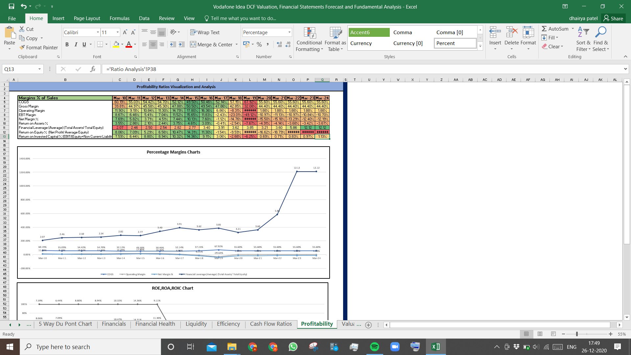Select the Format Painter brush
Viewport: 631px width, 355px height.
tap(38, 47)
